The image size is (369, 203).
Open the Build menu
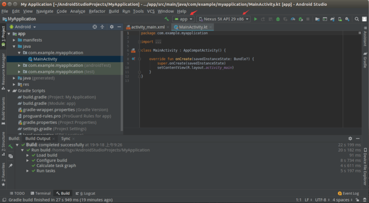tap(114, 11)
